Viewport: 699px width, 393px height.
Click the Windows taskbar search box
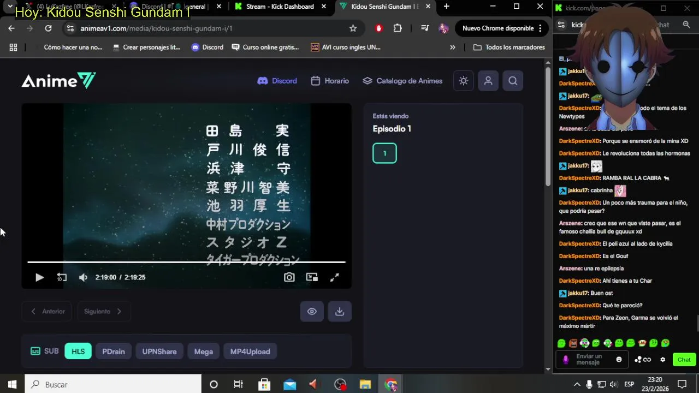[x=113, y=384]
